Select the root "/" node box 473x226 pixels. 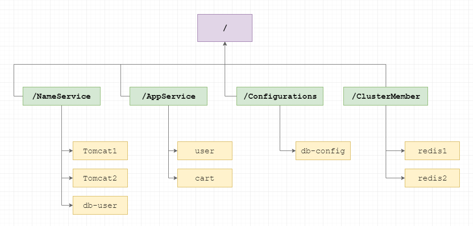click(x=225, y=28)
